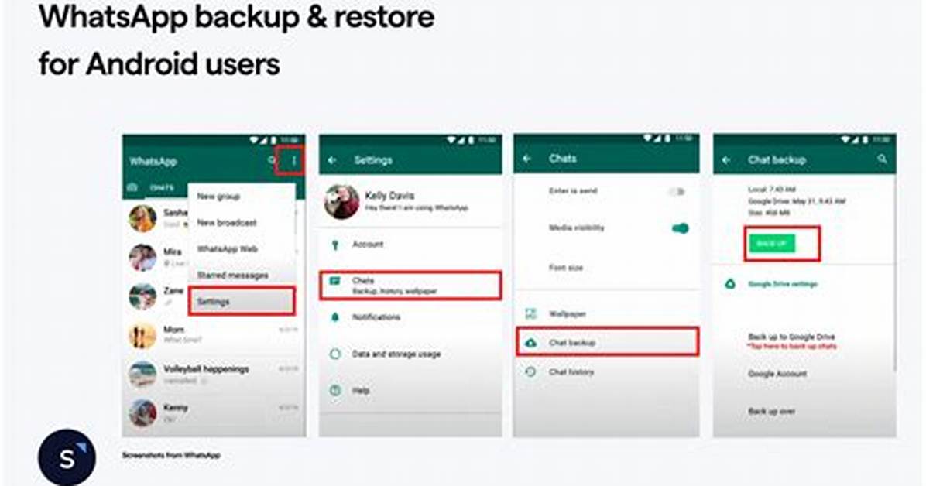Click the chat icon beside Chats setting
Viewport: 926px width, 486px height.
[334, 281]
